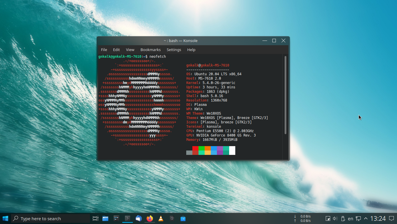Open the 'en' keyboard layout switcher

351,218
